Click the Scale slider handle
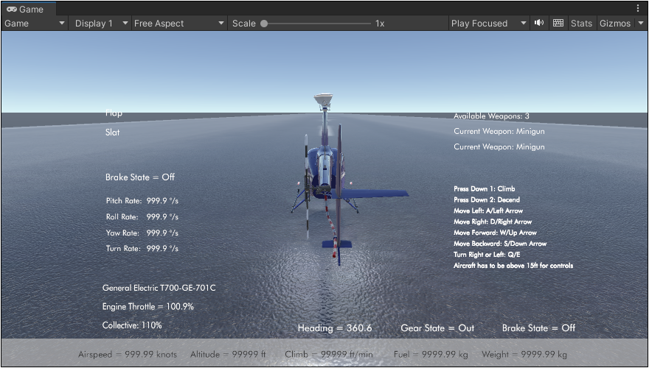 264,23
